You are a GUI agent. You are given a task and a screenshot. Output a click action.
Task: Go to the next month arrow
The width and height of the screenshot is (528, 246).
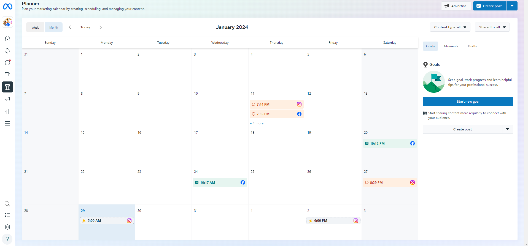(x=101, y=27)
